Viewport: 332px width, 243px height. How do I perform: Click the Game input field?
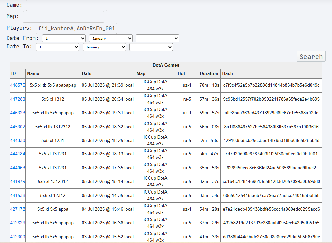click(66, 5)
